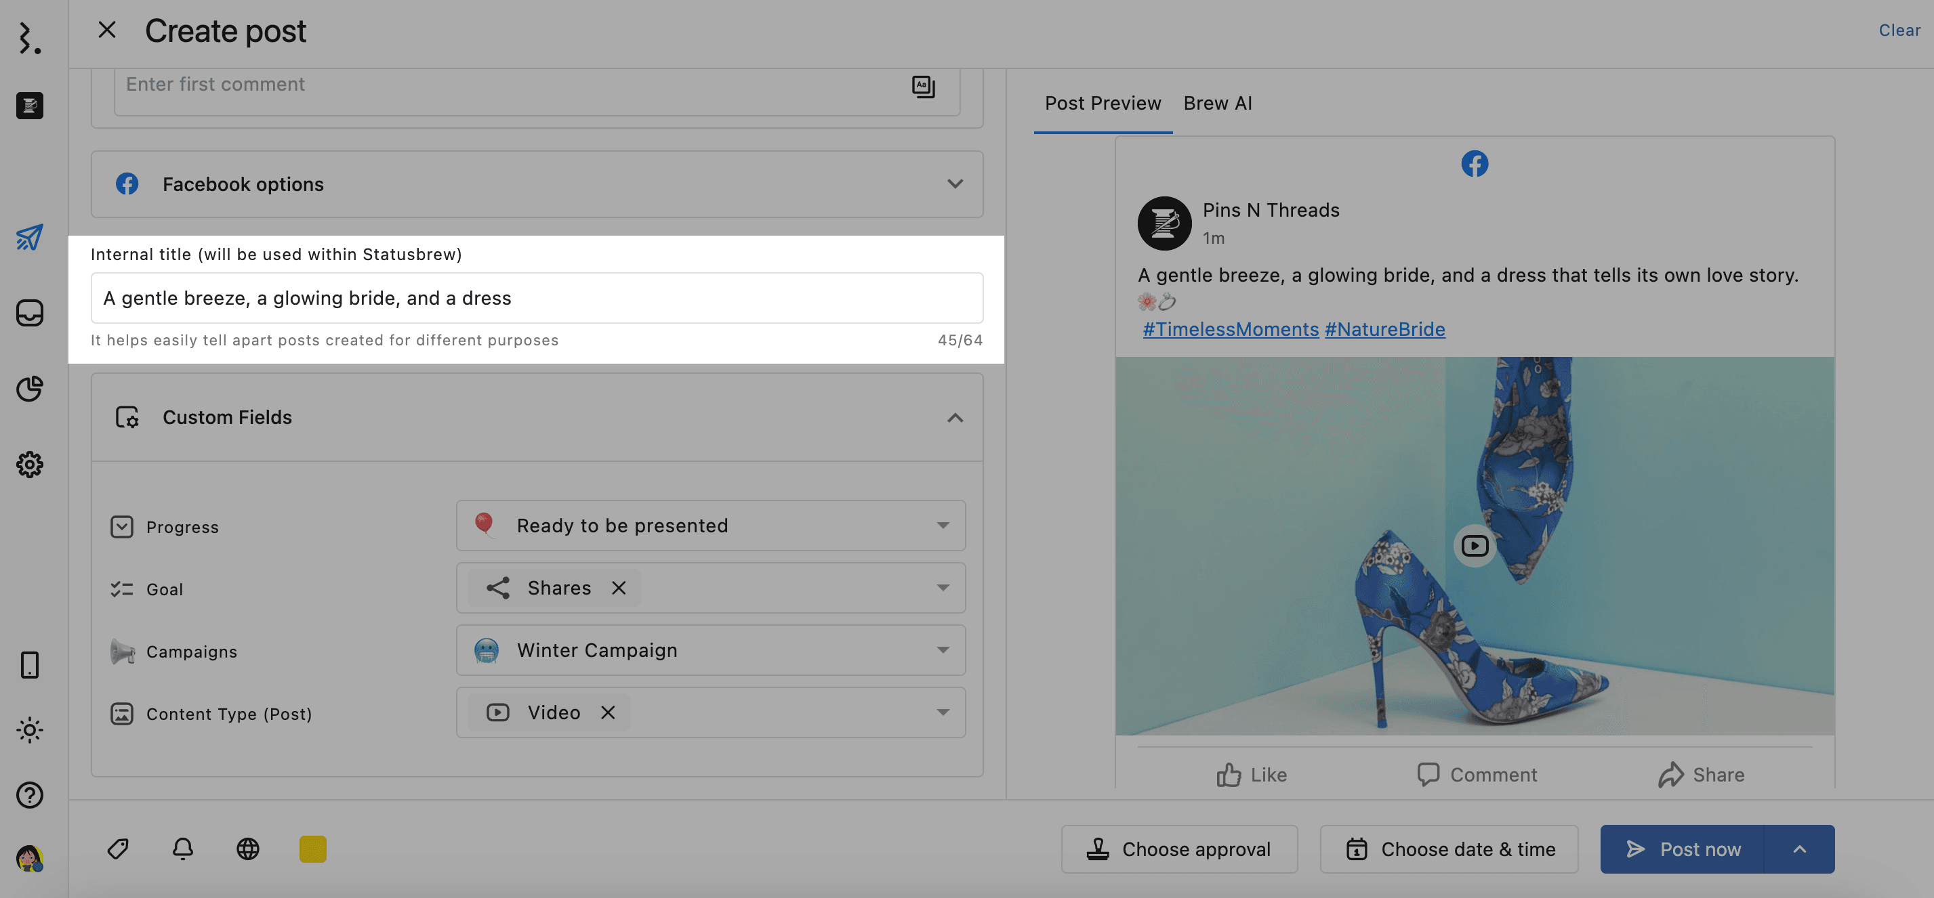The height and width of the screenshot is (898, 1934).
Task: Click the yellow color swatch
Action: [312, 849]
